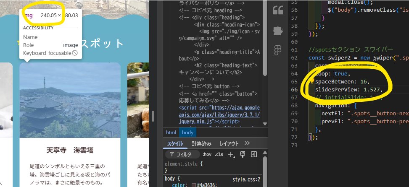Click the div class="heading-icon" line

227,24
